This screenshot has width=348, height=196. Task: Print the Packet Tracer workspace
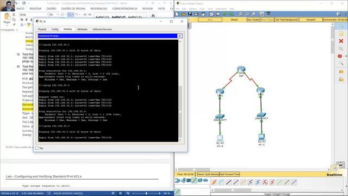click(196, 14)
